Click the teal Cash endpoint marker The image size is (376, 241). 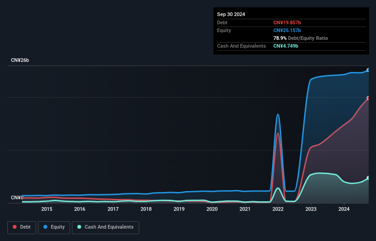(368, 178)
